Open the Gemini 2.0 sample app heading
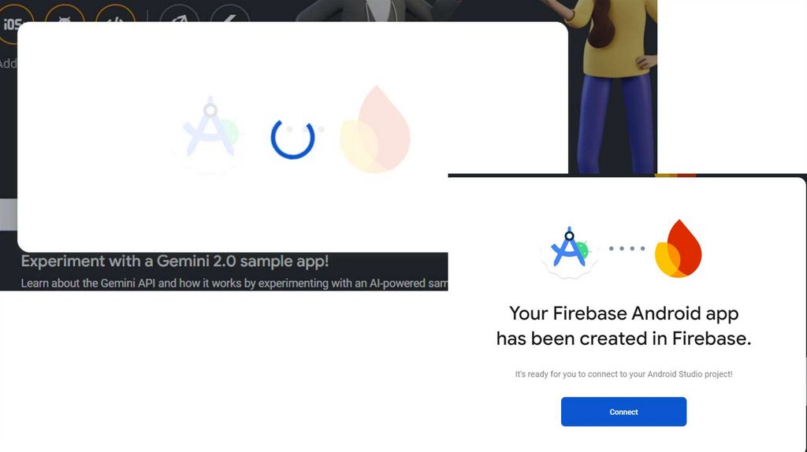807x452 pixels. (174, 261)
